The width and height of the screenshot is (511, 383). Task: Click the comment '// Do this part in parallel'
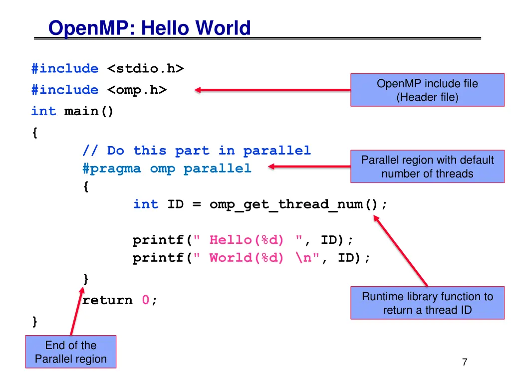tap(197, 151)
